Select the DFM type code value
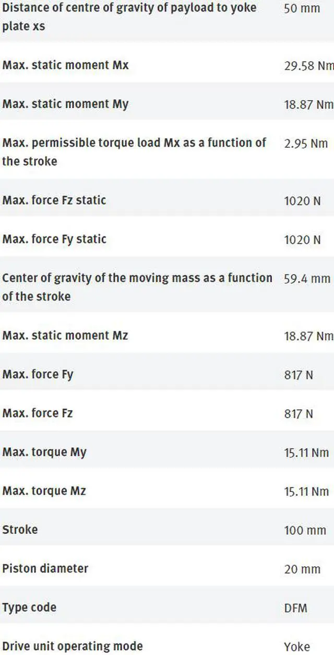 tap(296, 608)
